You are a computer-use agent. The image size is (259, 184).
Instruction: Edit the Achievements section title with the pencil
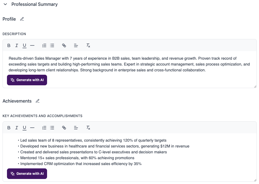38,101
